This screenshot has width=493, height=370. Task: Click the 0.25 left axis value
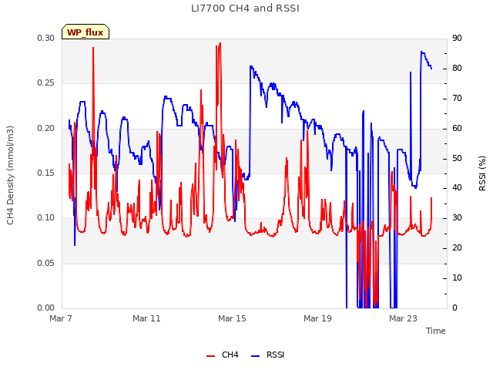click(x=46, y=83)
